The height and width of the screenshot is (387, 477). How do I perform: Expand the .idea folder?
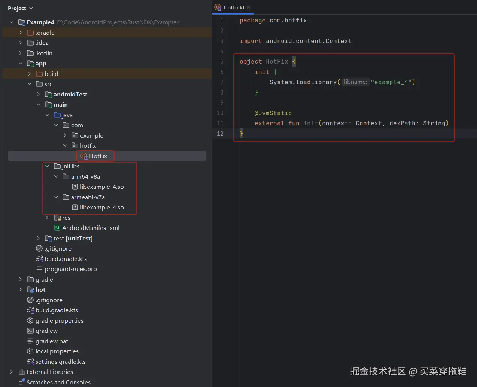pyautogui.click(x=21, y=43)
